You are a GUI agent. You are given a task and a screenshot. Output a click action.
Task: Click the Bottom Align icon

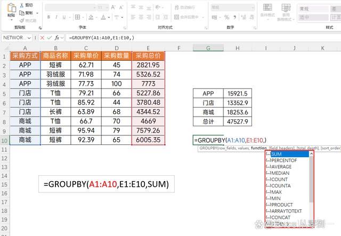149,7
